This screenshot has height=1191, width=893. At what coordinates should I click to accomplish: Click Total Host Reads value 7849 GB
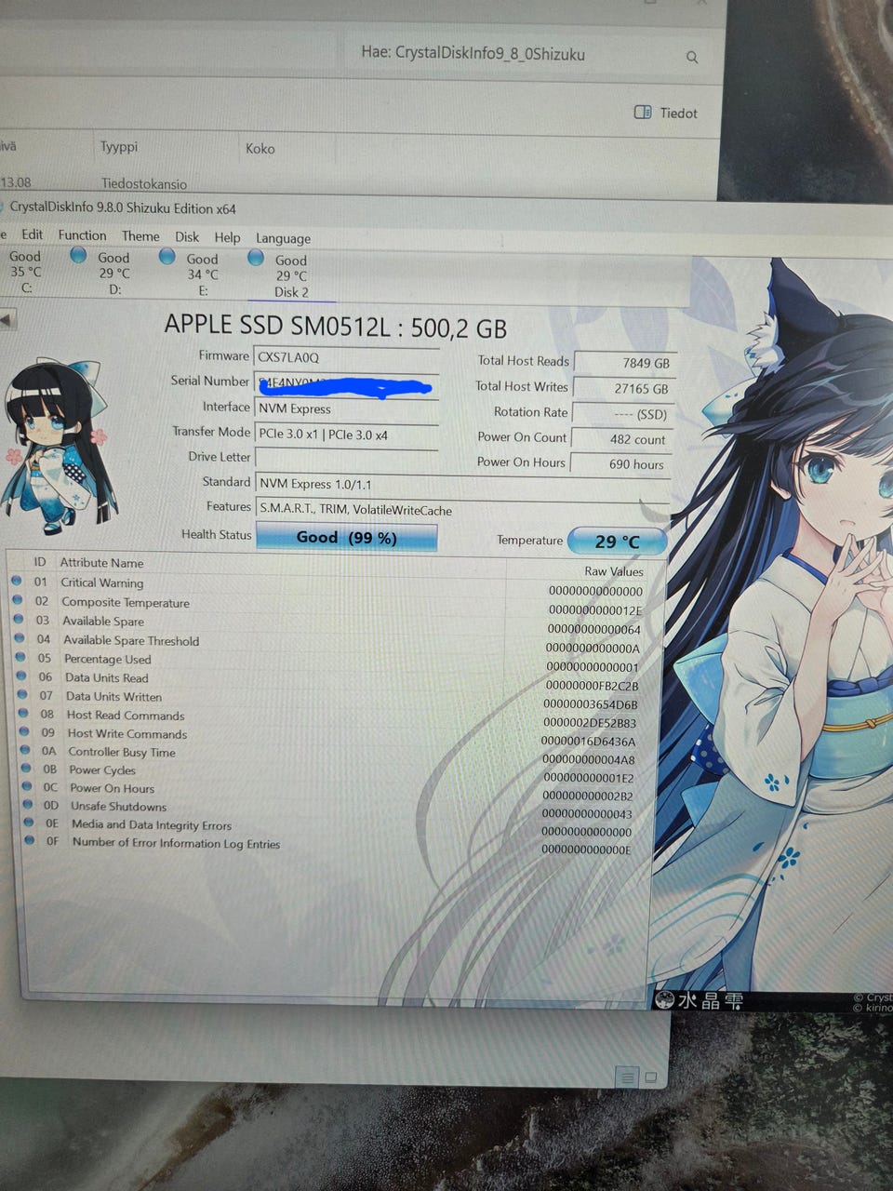point(623,363)
